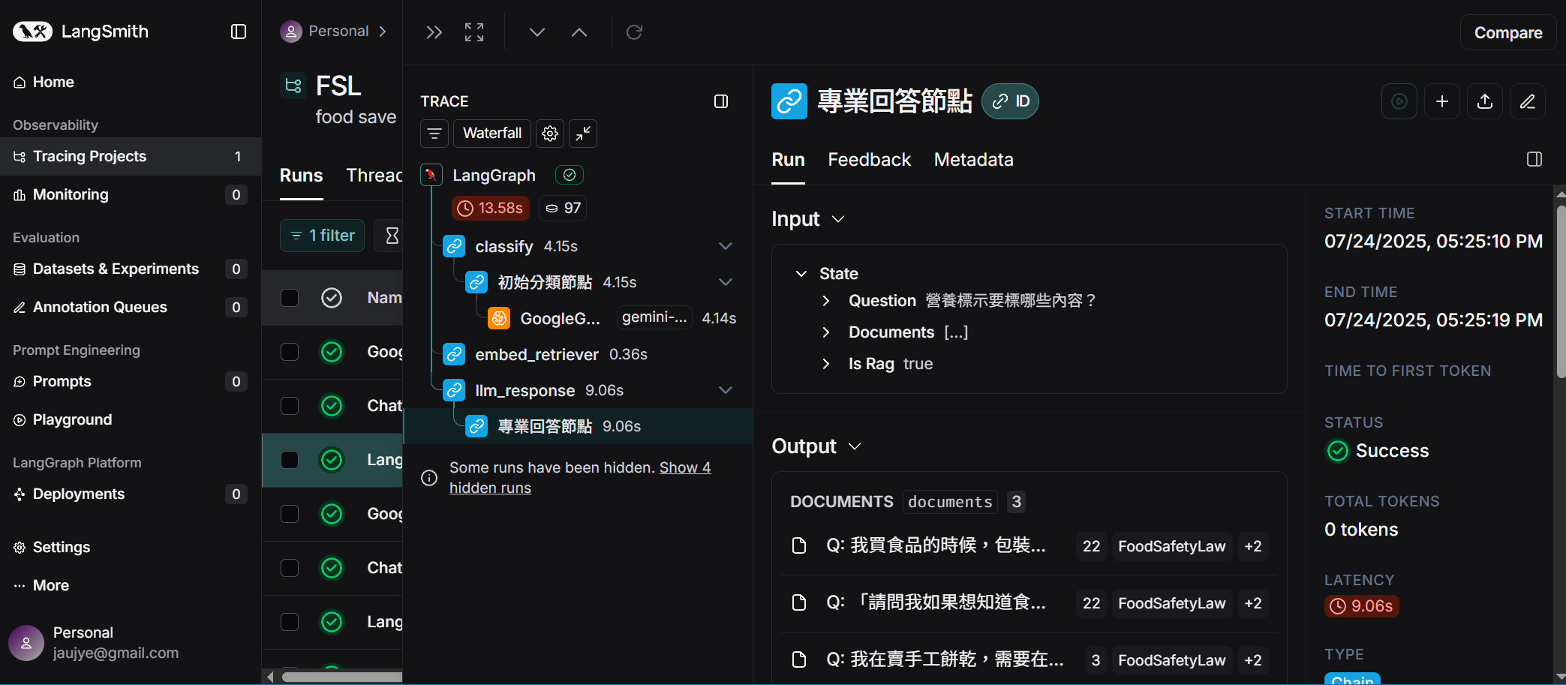
Task: Check the first Goog run checkbox
Action: 290,352
